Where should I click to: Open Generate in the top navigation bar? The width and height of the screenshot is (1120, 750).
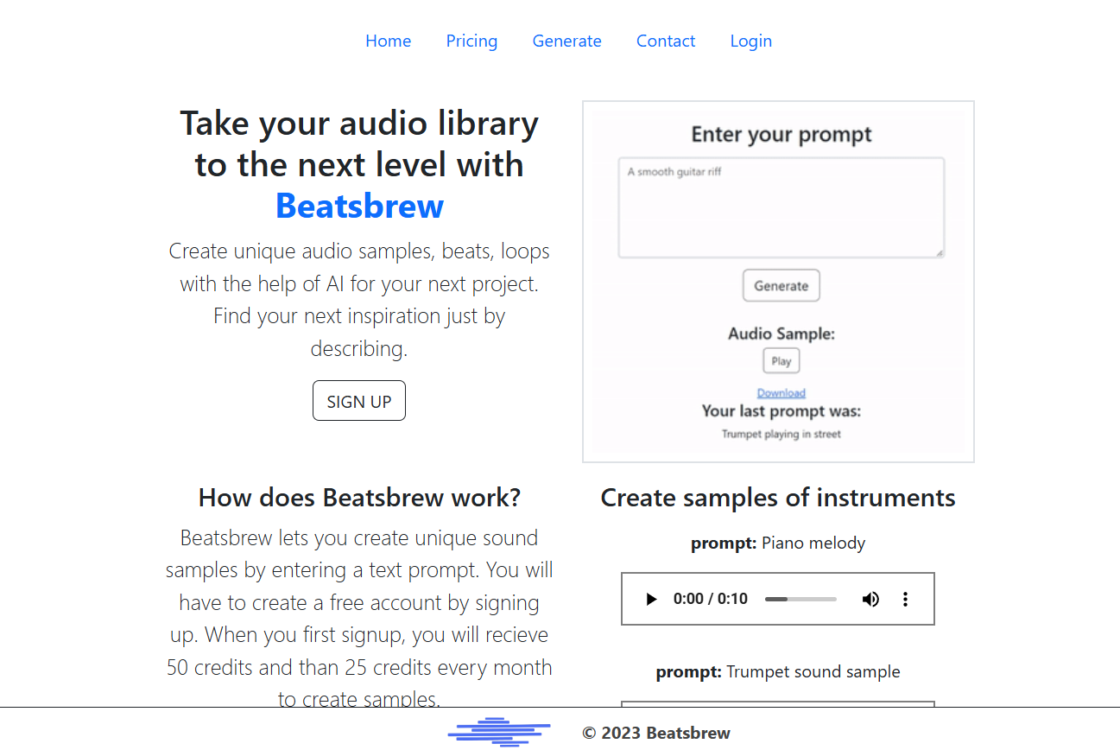coord(566,41)
